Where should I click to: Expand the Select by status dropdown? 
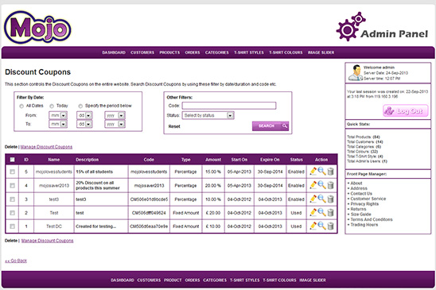[x=208, y=115]
